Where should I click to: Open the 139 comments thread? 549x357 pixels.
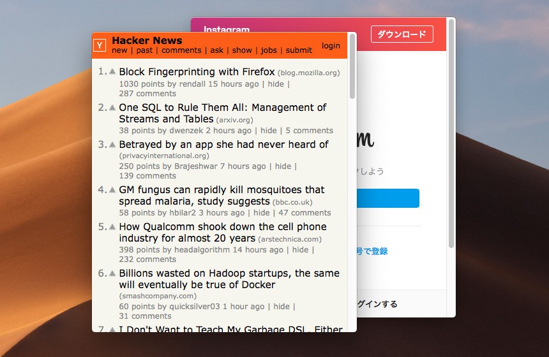(x=147, y=175)
